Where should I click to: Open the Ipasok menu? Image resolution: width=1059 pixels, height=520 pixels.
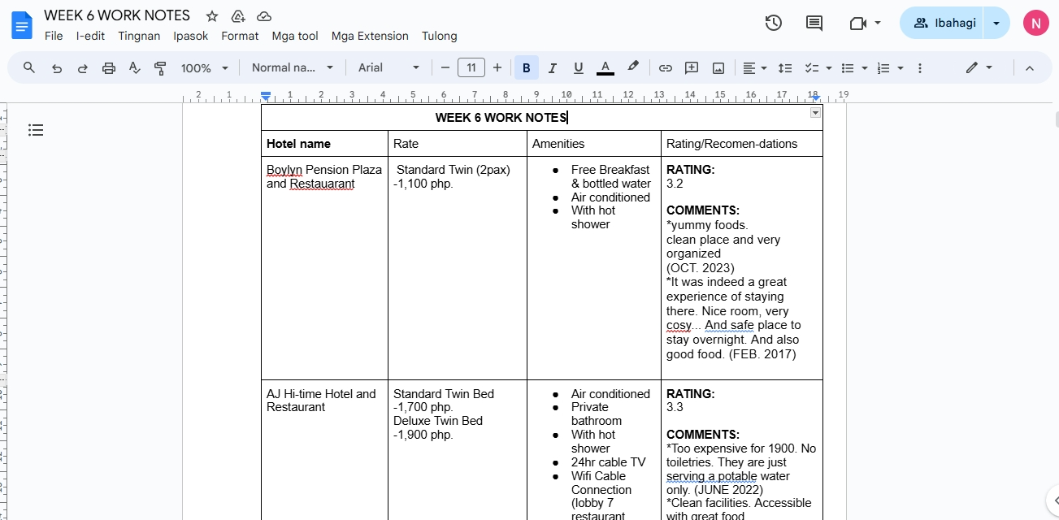click(191, 36)
